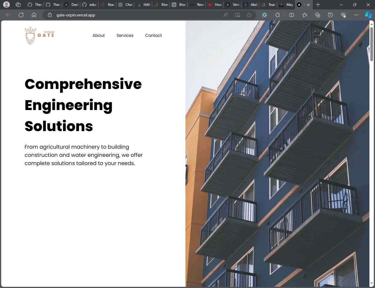Click the paragraph starting 'From agricultural machinery'

(x=84, y=155)
